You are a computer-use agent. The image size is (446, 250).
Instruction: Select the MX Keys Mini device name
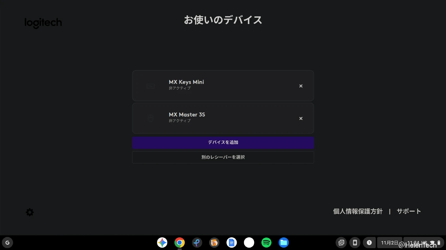point(186,82)
